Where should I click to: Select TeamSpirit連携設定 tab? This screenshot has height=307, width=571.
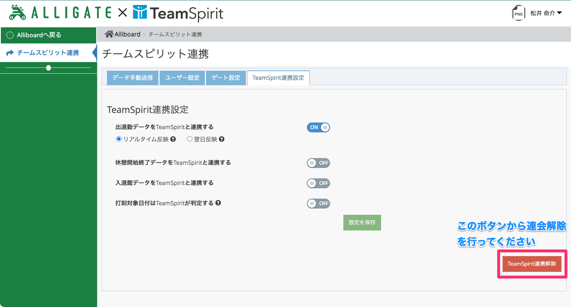point(278,78)
